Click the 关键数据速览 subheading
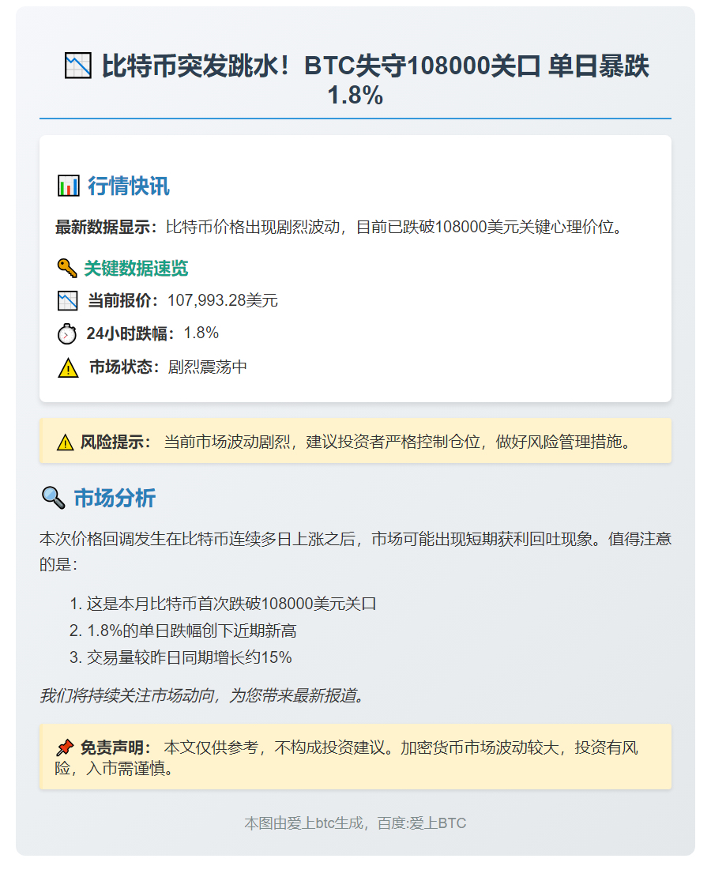This screenshot has width=711, height=881. [x=136, y=269]
